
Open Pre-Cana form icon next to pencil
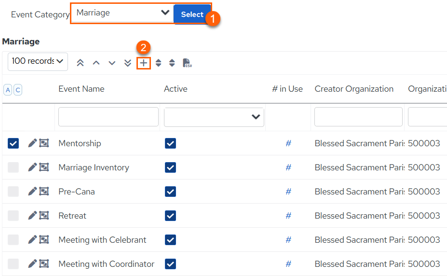44,191
